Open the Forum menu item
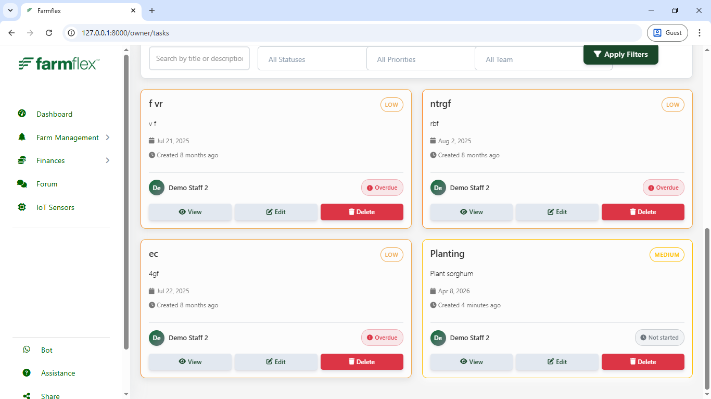 tap(47, 184)
